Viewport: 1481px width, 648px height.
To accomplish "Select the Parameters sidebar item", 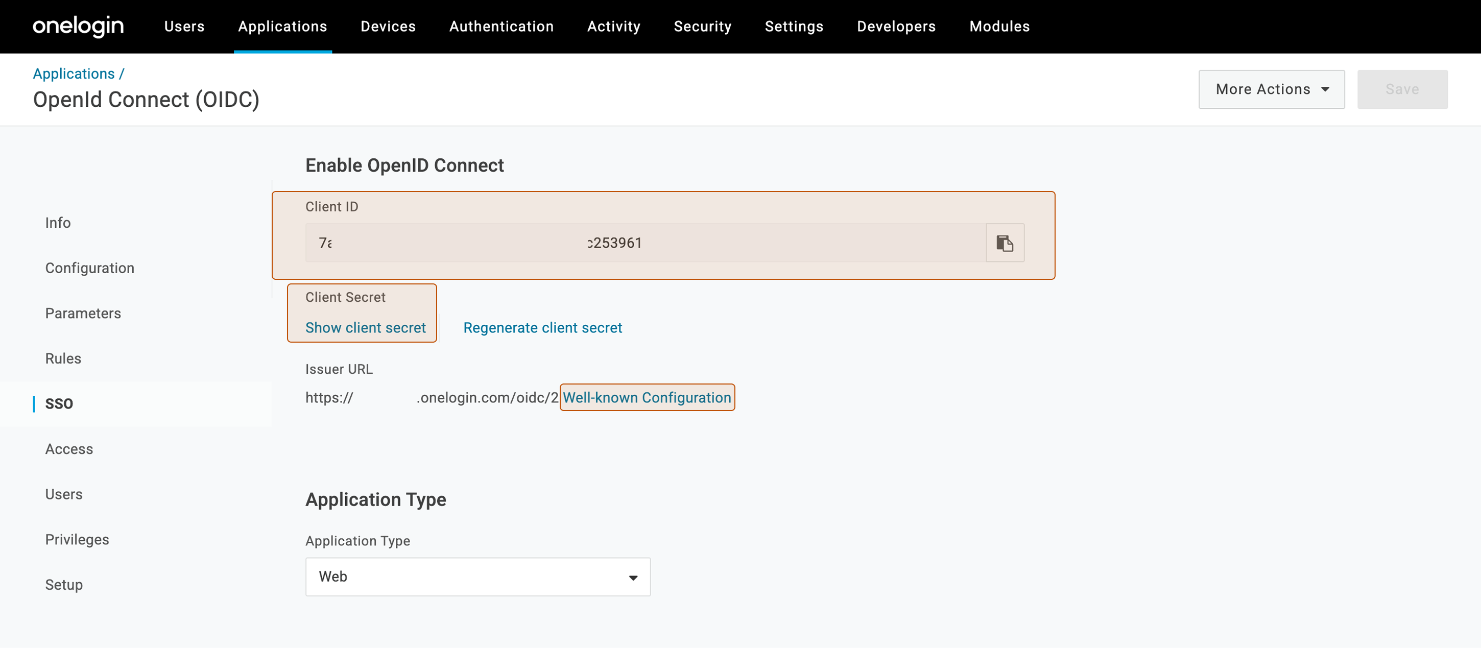I will click(83, 313).
